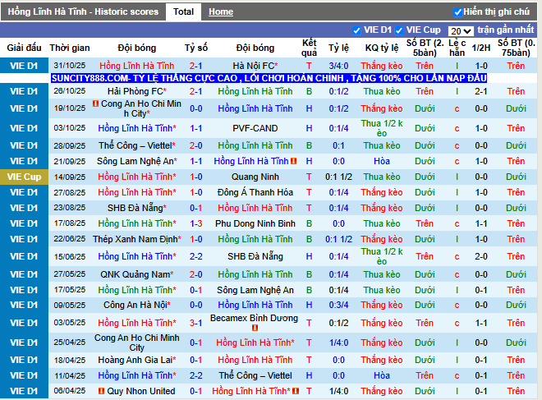The image size is (542, 400).
Task: Open the Hà Nội FC team link
Action: coord(255,66)
